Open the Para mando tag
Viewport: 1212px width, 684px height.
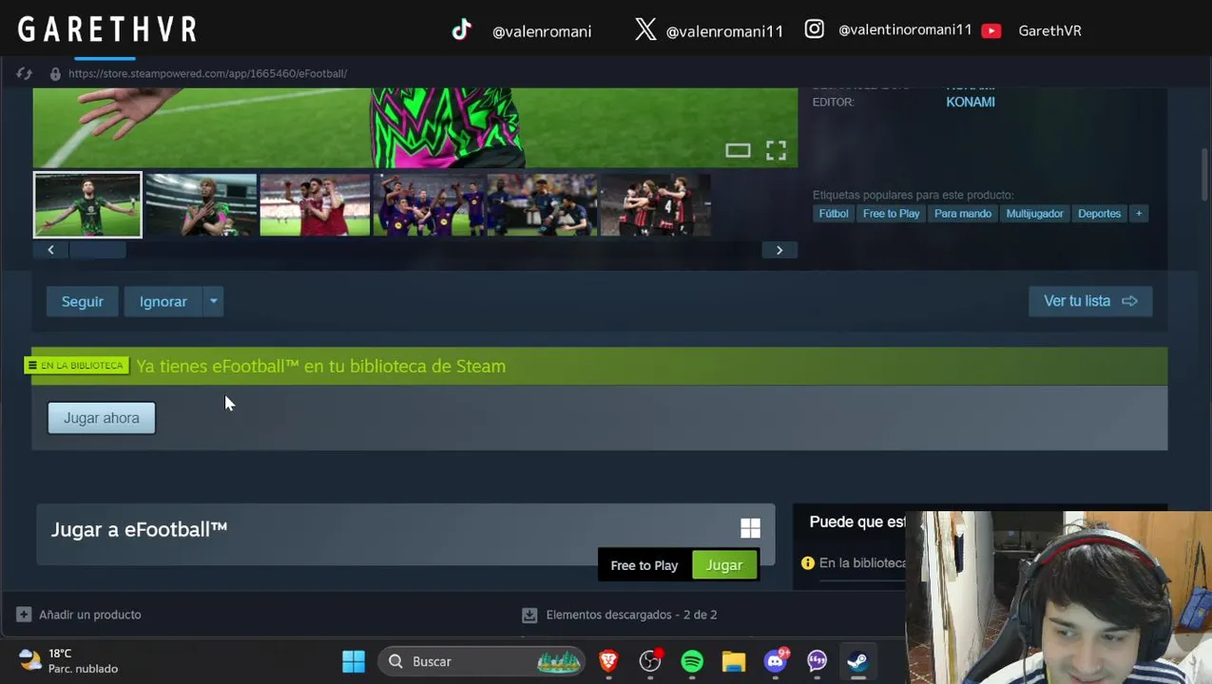963,214
